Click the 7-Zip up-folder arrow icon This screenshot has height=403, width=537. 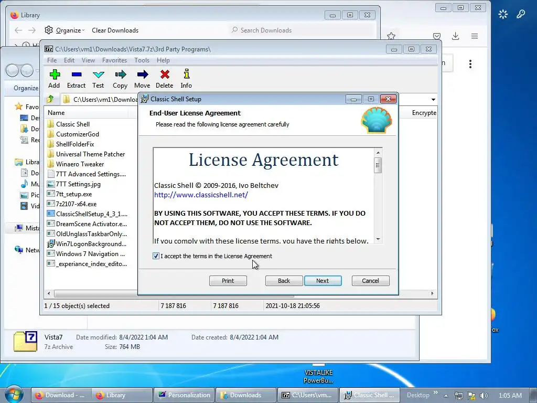point(50,99)
